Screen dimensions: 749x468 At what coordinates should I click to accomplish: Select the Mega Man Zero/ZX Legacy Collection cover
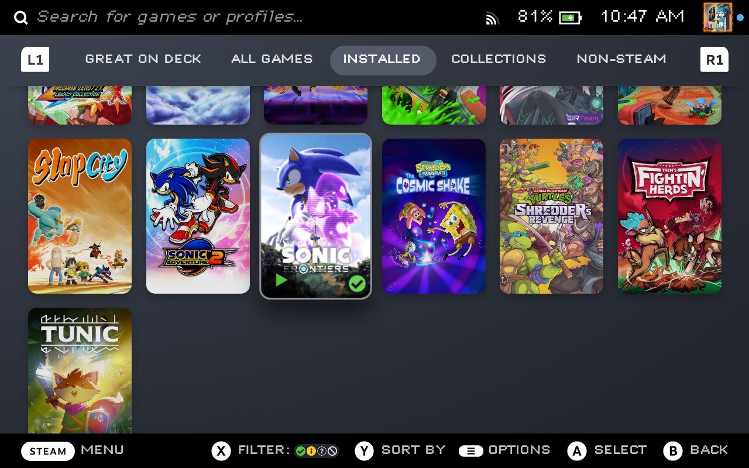click(x=80, y=105)
